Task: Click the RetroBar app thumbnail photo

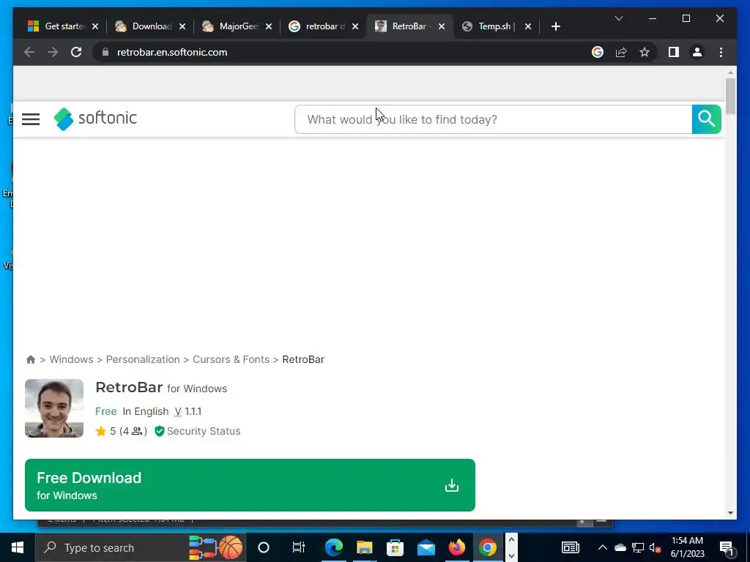Action: [54, 408]
